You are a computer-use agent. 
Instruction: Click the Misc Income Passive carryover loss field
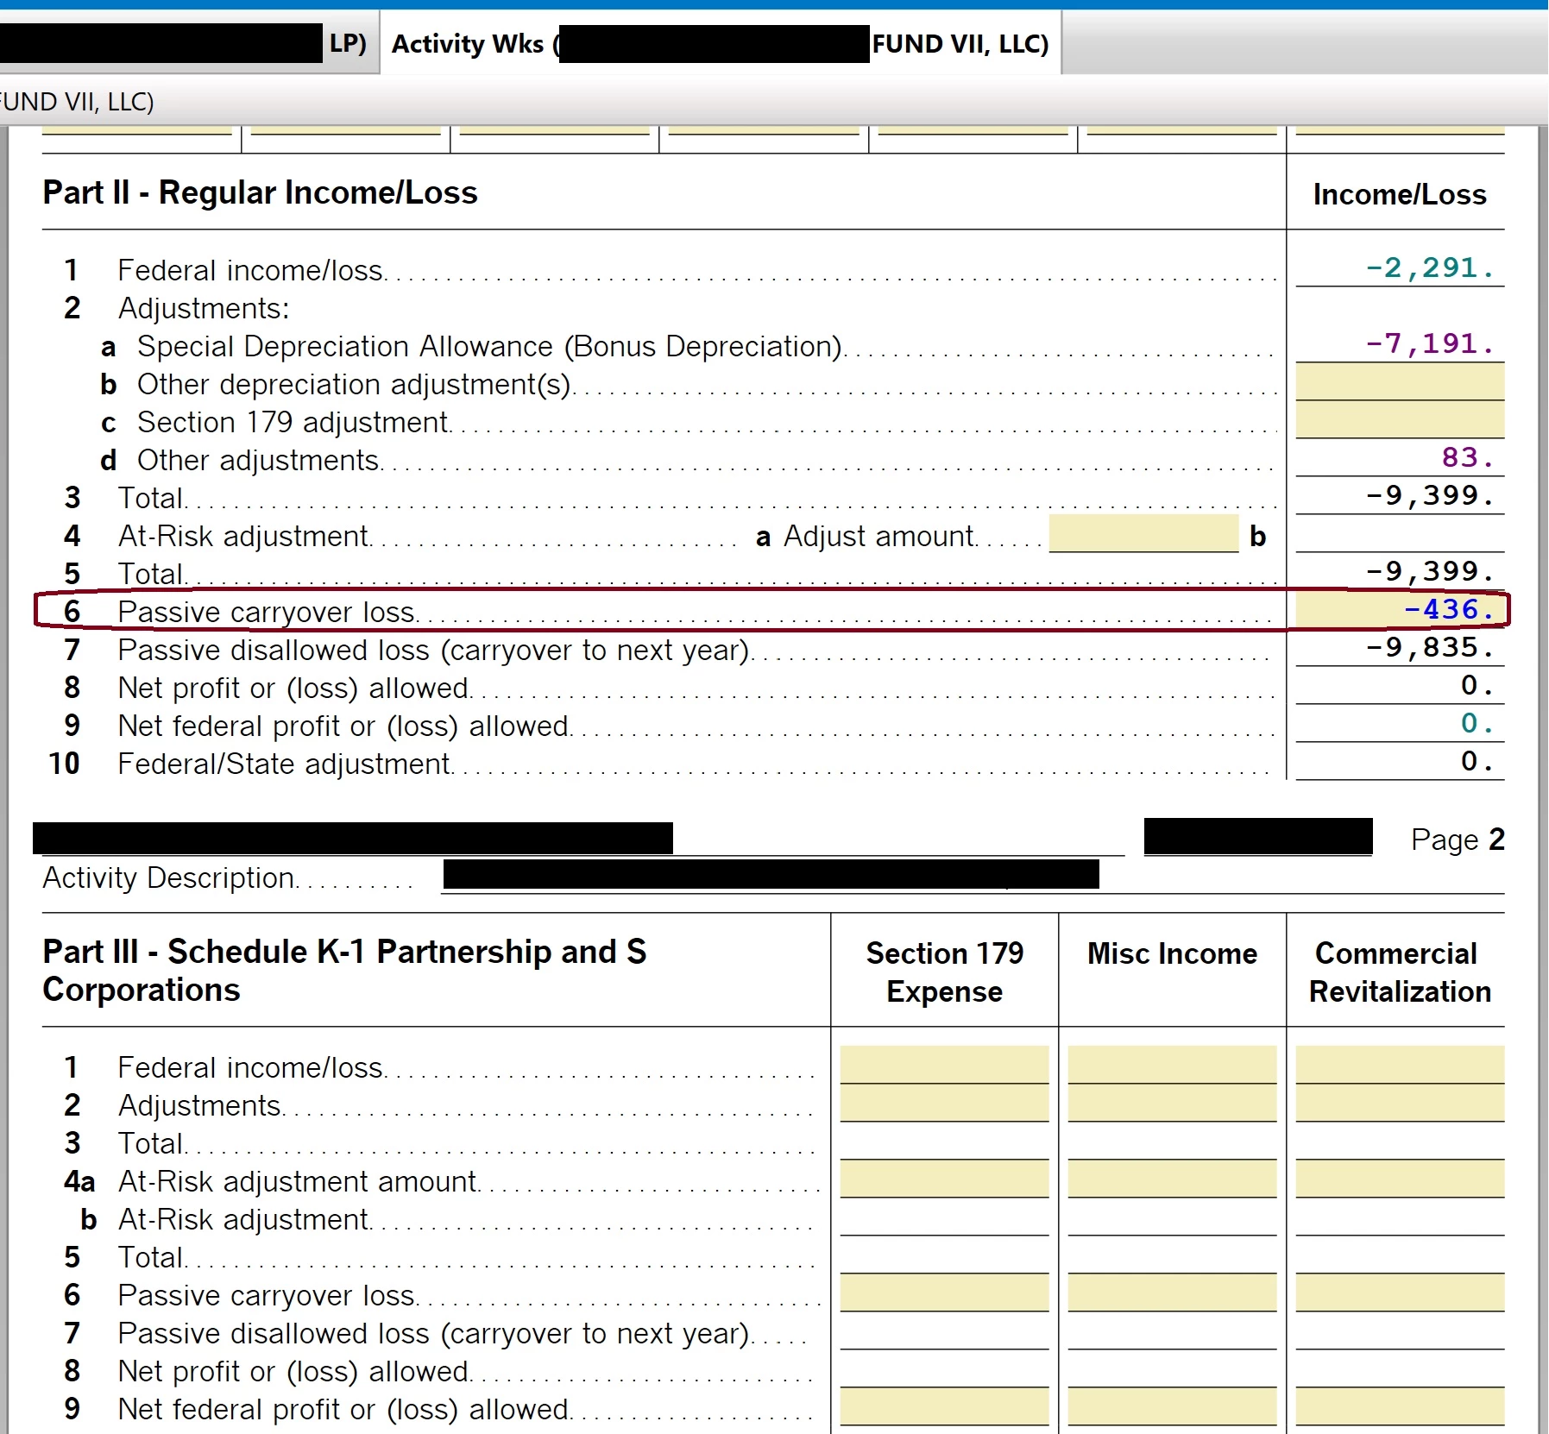point(1172,1292)
